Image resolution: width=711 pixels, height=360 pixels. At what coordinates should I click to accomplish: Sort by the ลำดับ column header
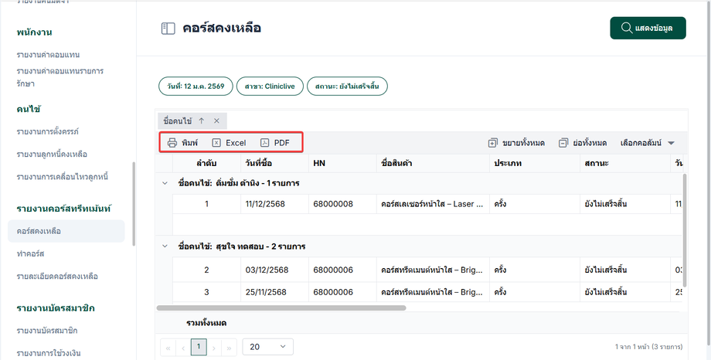[x=206, y=163]
